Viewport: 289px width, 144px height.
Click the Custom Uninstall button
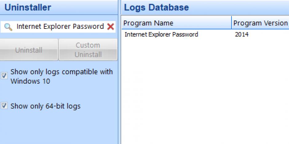pos(88,50)
